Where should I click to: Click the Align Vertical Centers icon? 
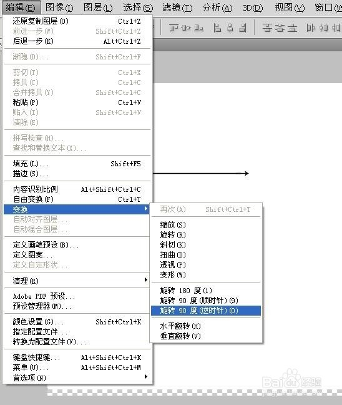(186, 27)
